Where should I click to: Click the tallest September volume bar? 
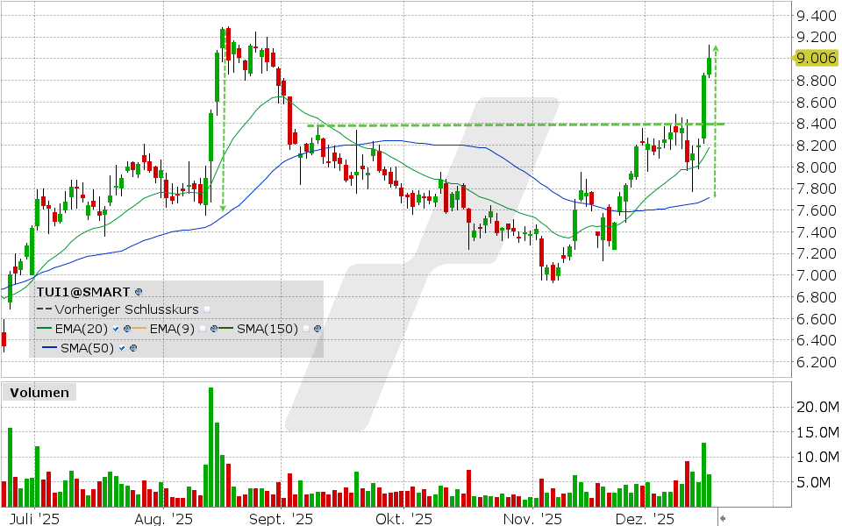click(210, 443)
